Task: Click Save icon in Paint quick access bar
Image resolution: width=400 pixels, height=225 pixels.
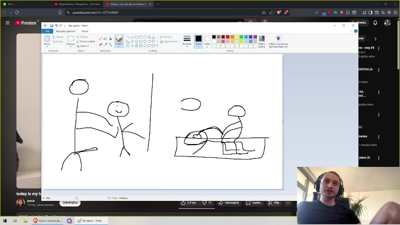Action: pyautogui.click(x=52, y=26)
